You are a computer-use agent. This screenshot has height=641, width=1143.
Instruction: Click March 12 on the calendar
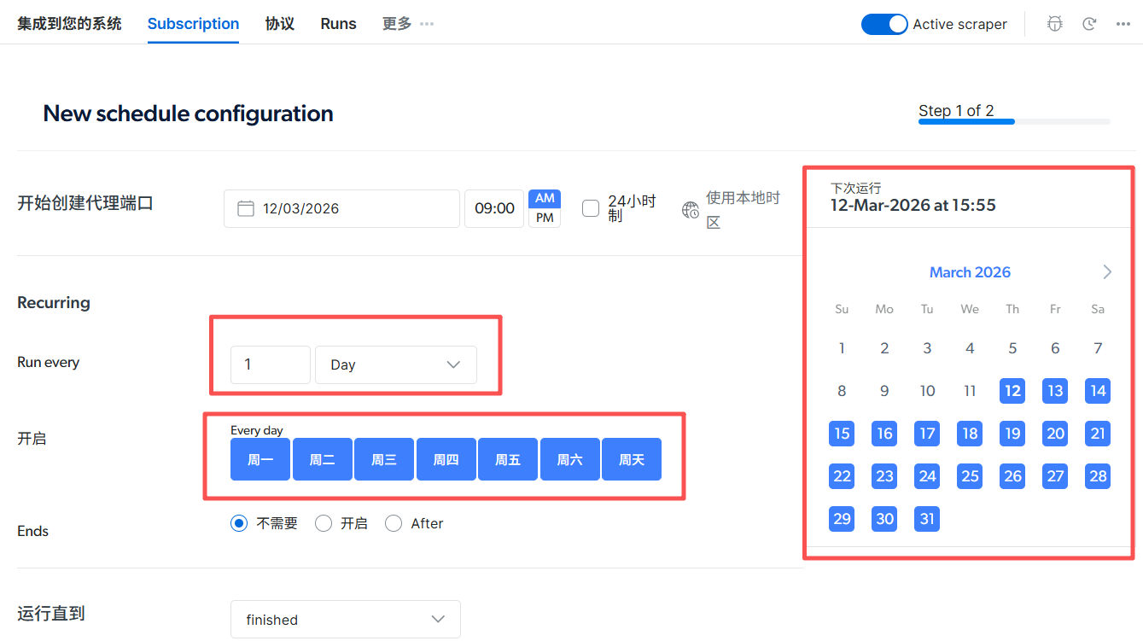[x=1012, y=391]
